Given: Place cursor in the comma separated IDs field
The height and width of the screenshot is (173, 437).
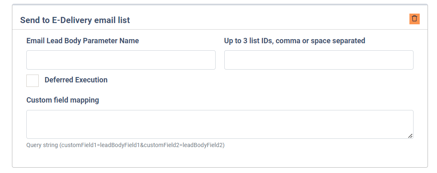Looking at the screenshot, I should (318, 60).
